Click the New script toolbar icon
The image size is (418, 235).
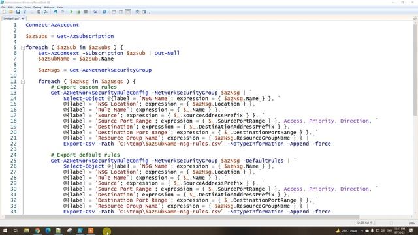(x=4, y=12)
